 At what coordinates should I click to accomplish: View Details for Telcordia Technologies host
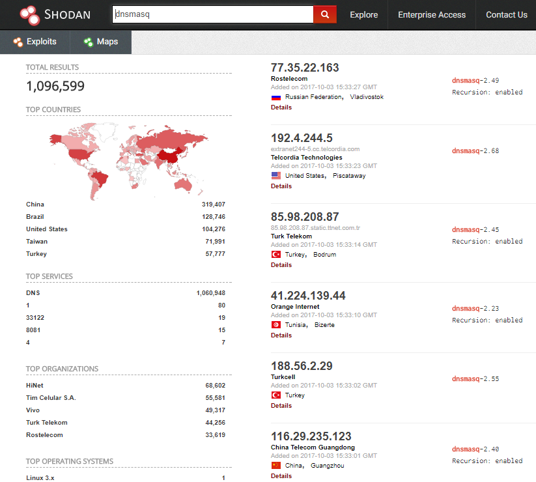pos(281,186)
